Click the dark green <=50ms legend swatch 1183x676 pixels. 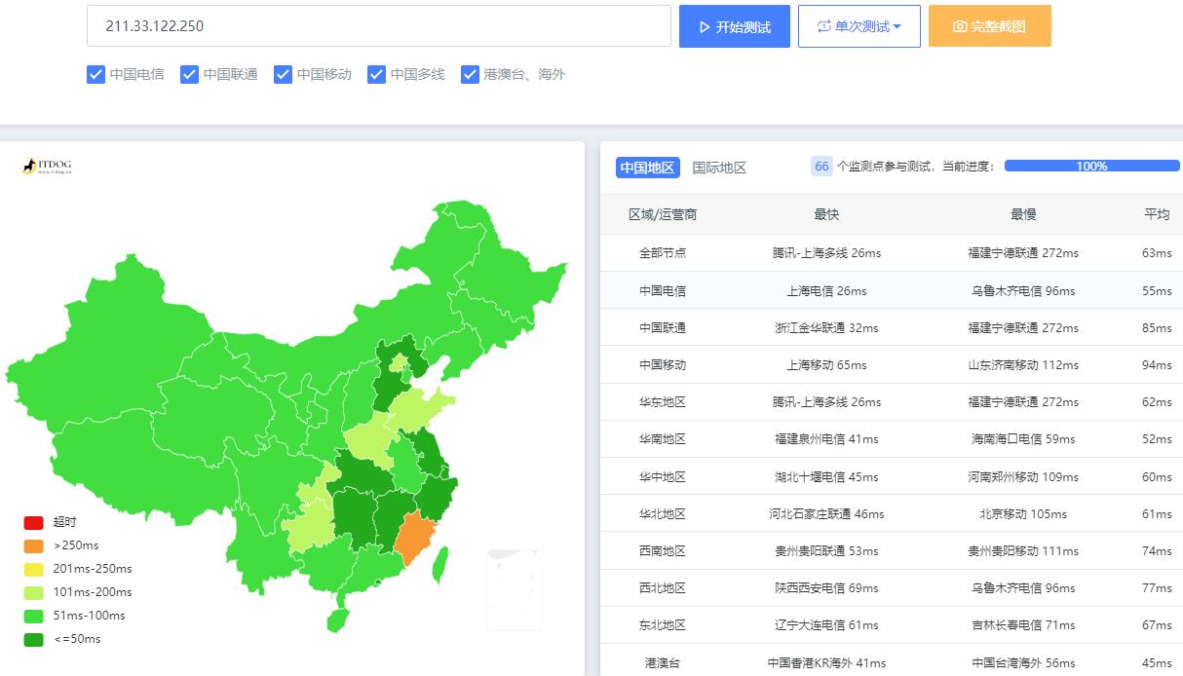[x=33, y=639]
